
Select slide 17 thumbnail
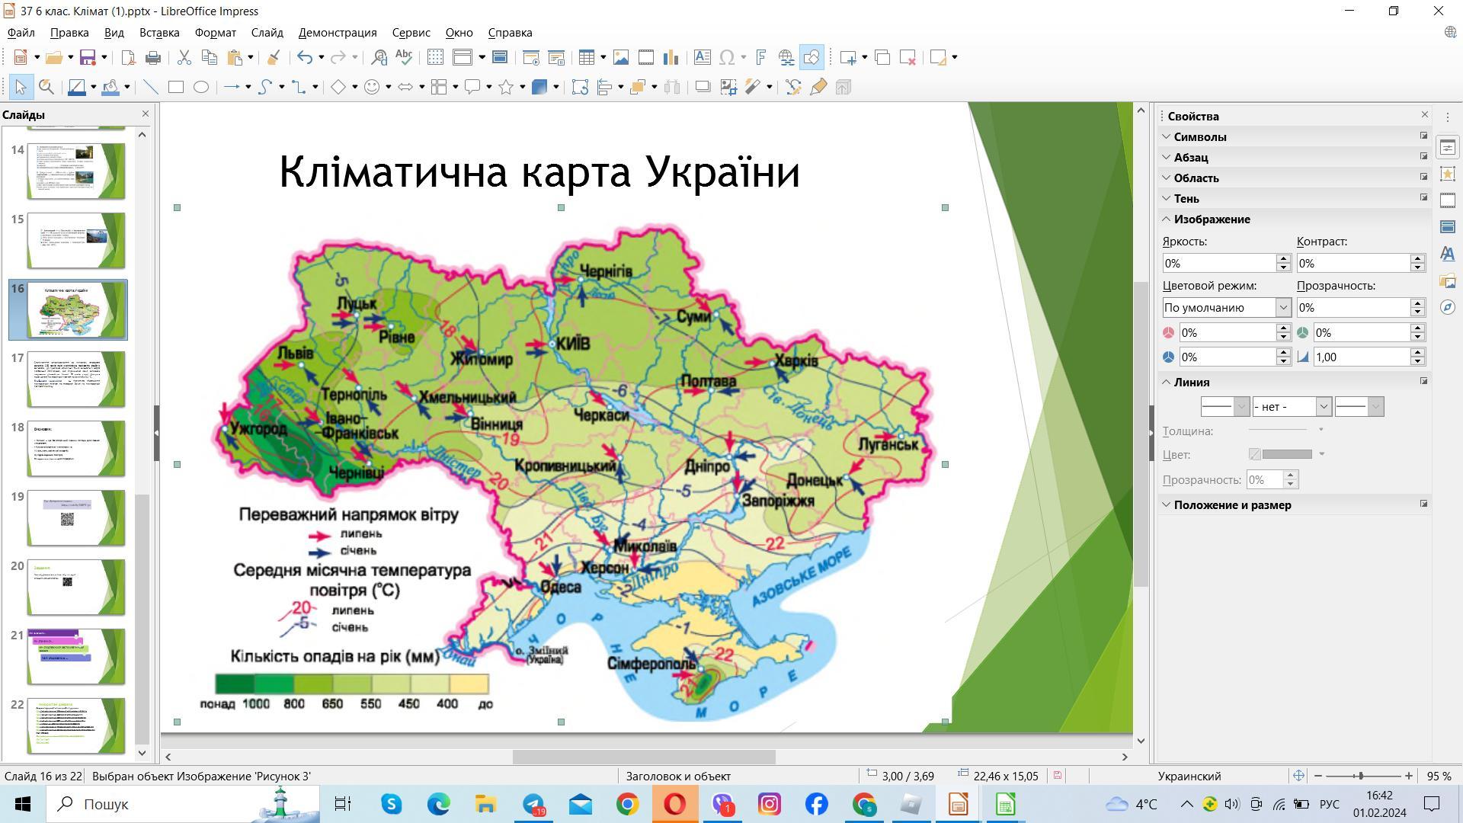pyautogui.click(x=76, y=379)
